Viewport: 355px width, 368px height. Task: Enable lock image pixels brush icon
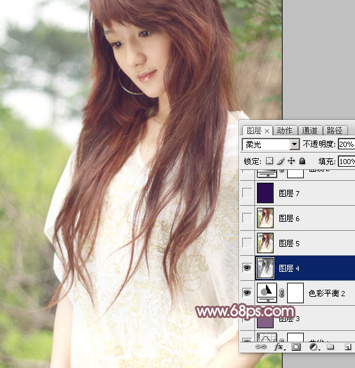(x=281, y=161)
